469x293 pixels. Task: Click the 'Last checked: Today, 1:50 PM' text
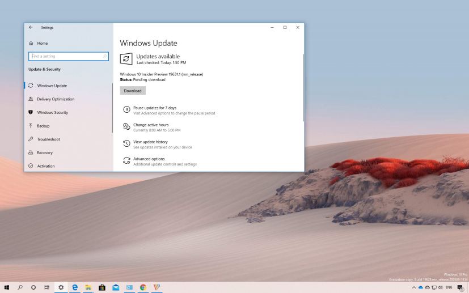pos(161,62)
